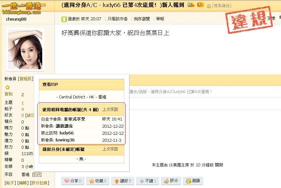Click the post message 好高興係道你認識大家
The height and width of the screenshot is (188, 281).
pyautogui.click(x=115, y=33)
